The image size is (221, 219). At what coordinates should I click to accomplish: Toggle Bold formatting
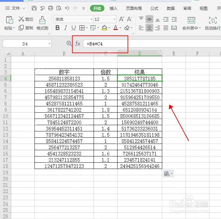(57, 28)
